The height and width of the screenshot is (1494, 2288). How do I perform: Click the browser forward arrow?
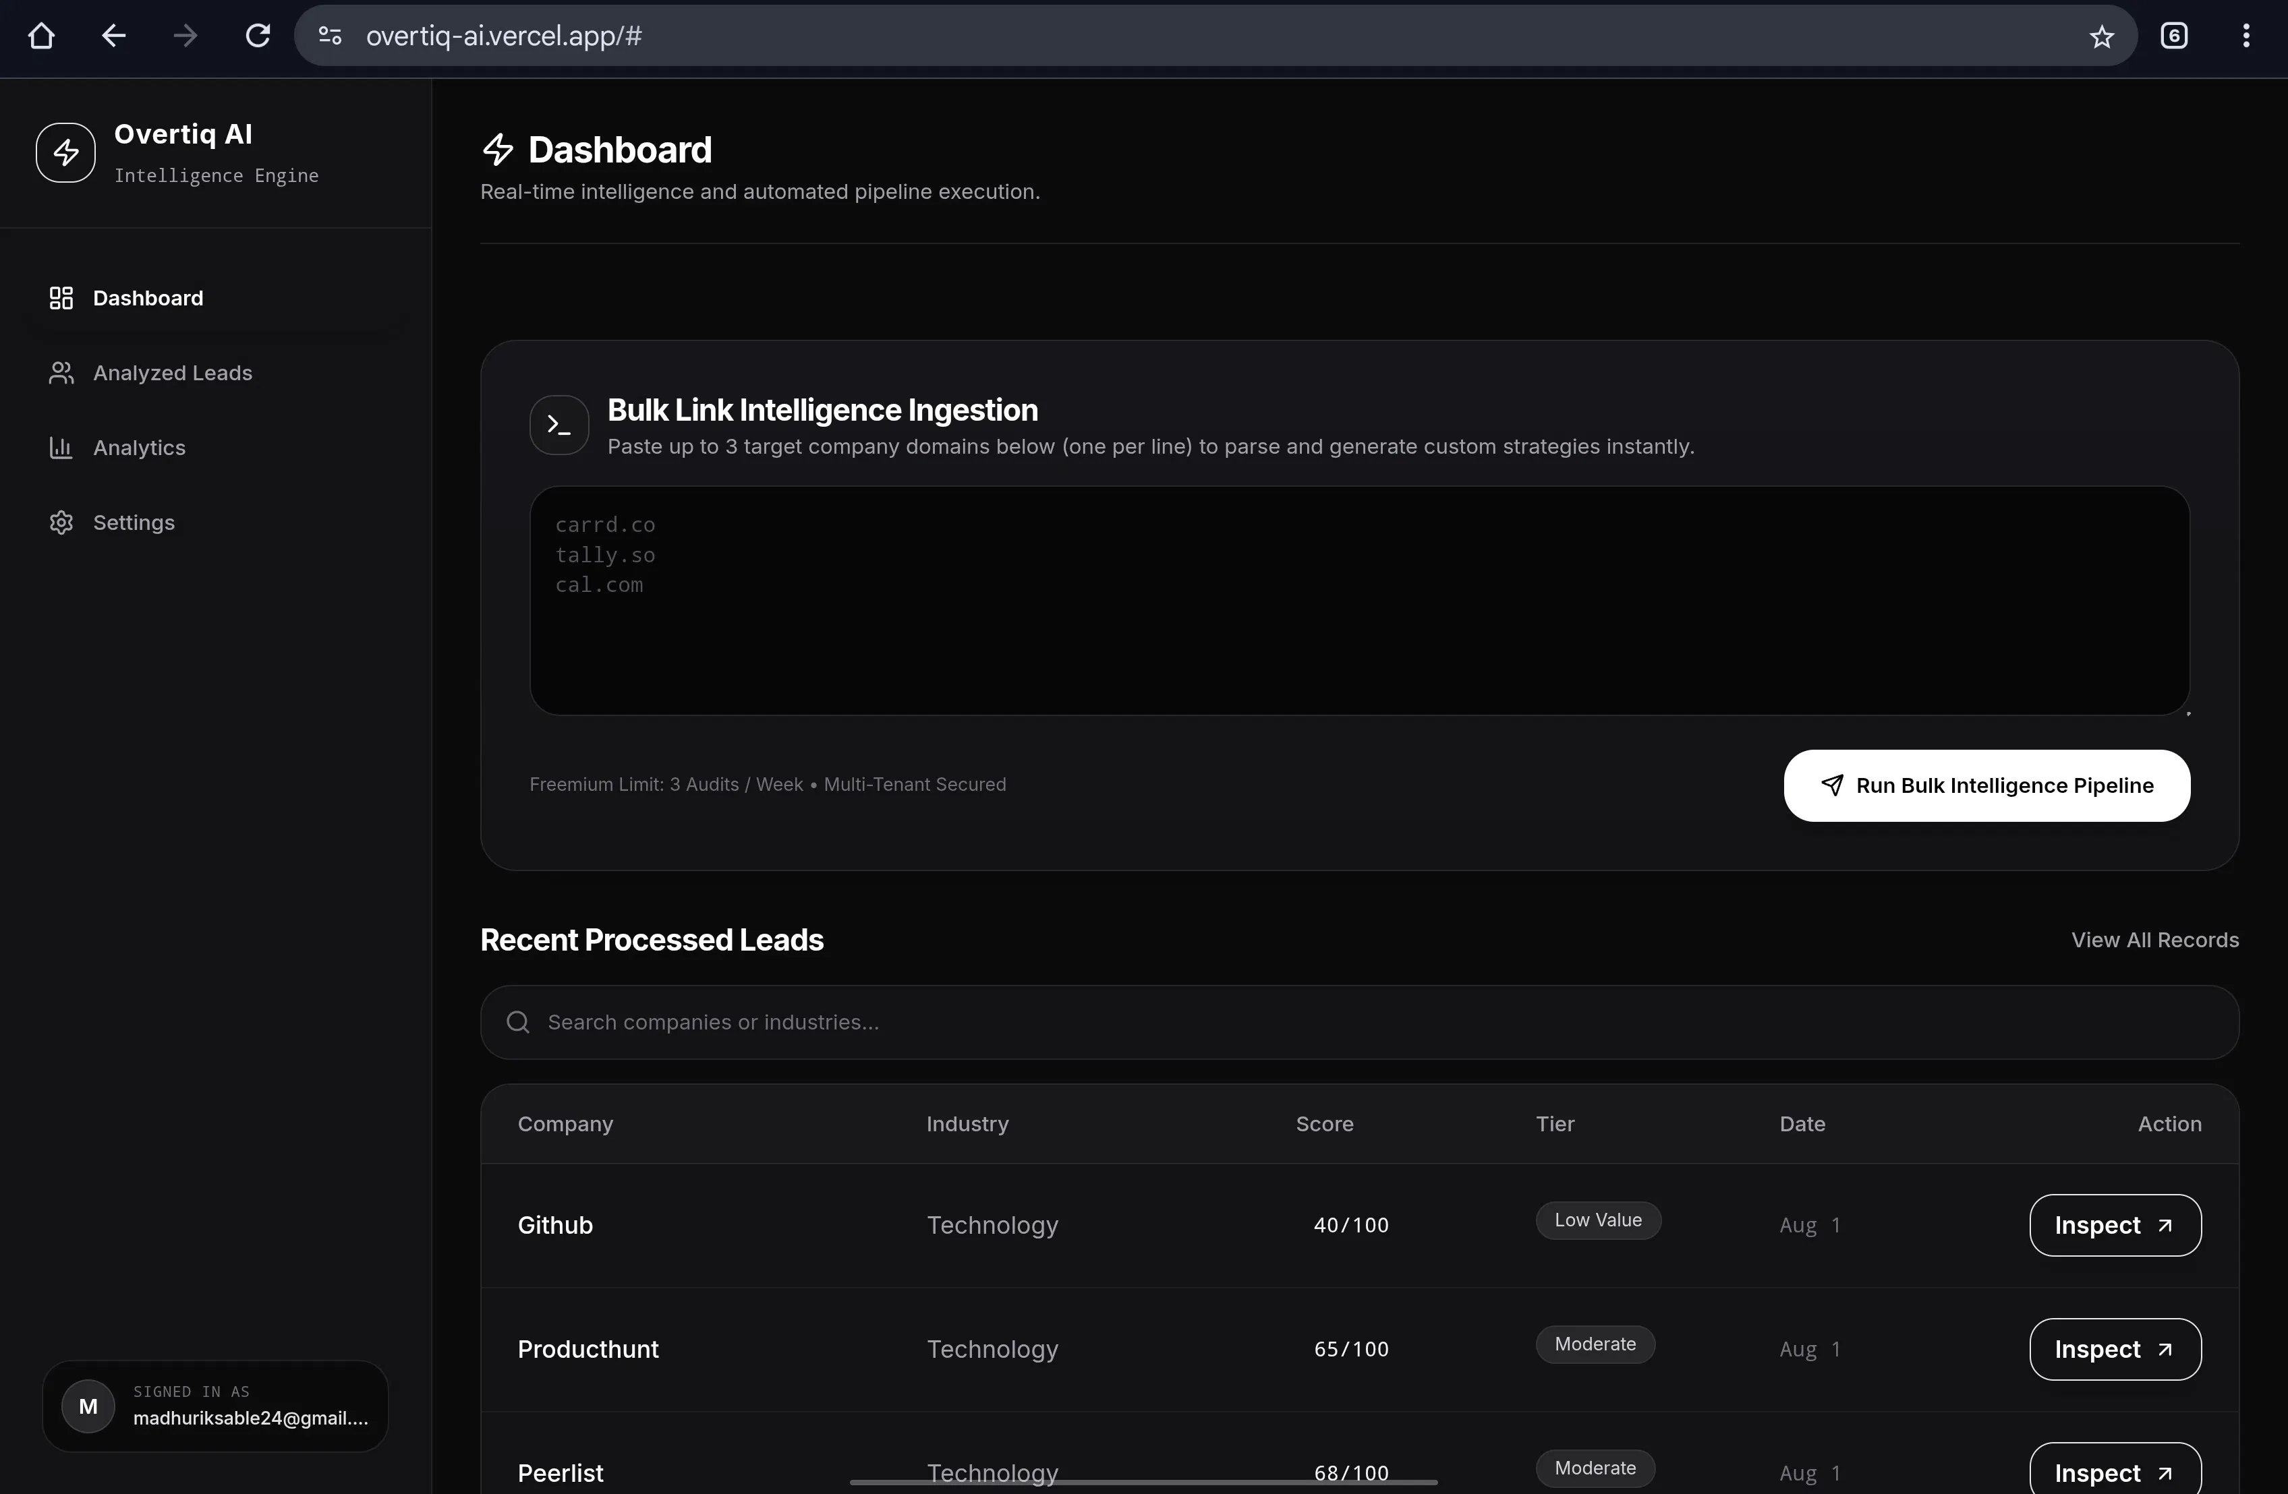[x=185, y=36]
